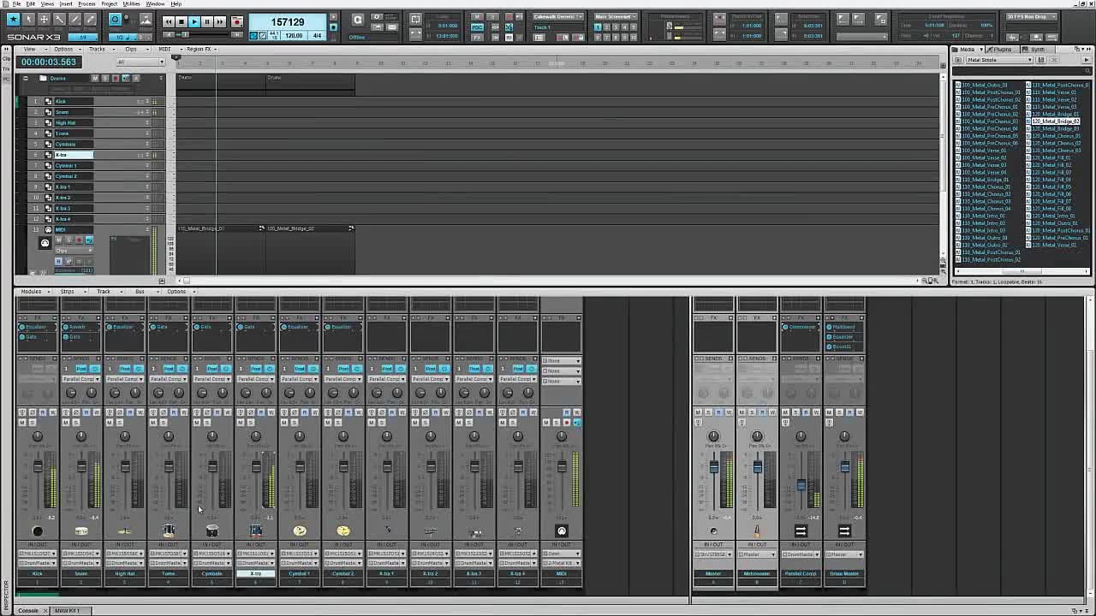Click the Kick drum strip icon
The height and width of the screenshot is (616, 1096).
coord(38,531)
